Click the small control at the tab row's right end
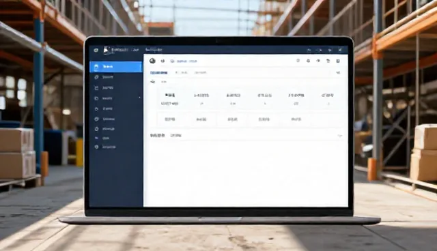The width and height of the screenshot is (437, 251). pyautogui.click(x=338, y=72)
